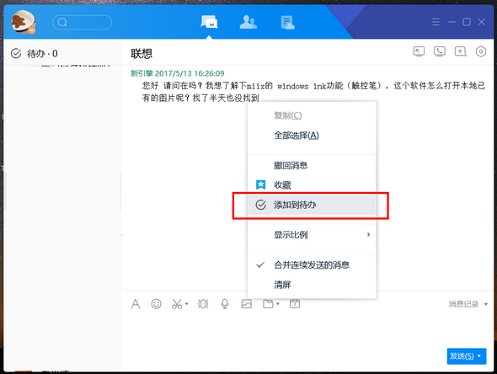Image resolution: width=497 pixels, height=374 pixels.
Task: Start remote desktop screen share icon
Action: point(419,51)
